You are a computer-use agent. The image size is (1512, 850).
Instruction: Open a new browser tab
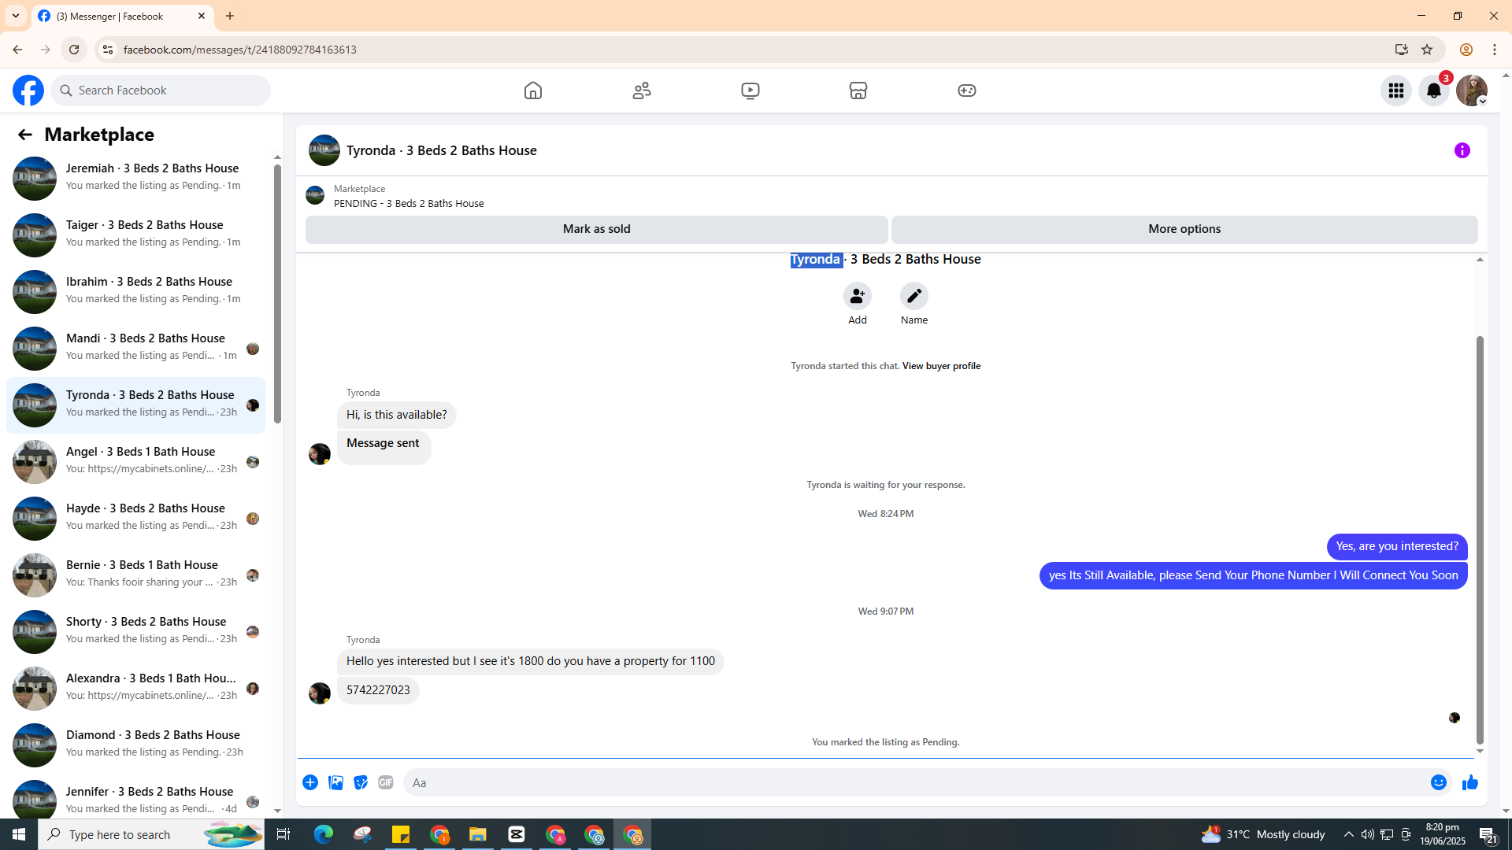tap(230, 16)
